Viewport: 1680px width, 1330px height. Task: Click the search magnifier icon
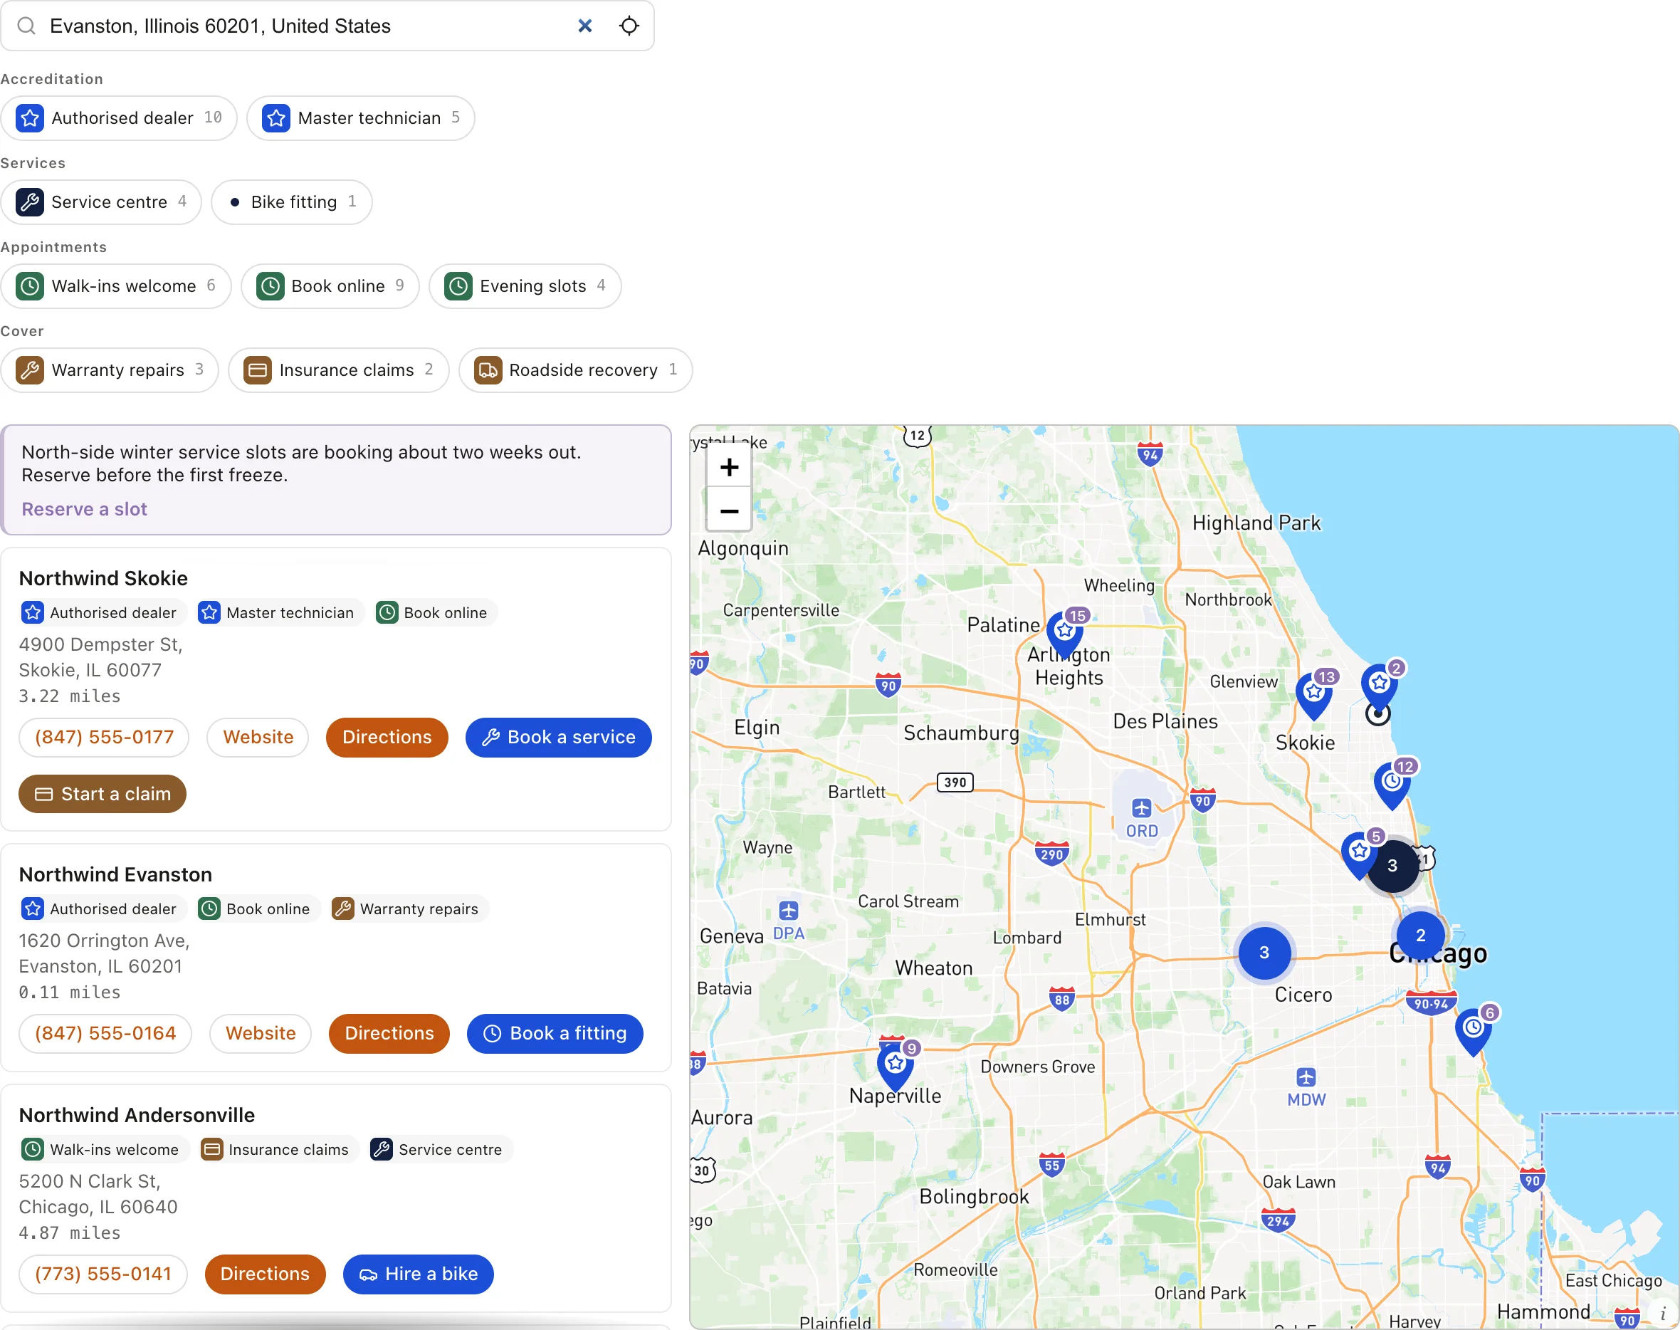[x=26, y=26]
